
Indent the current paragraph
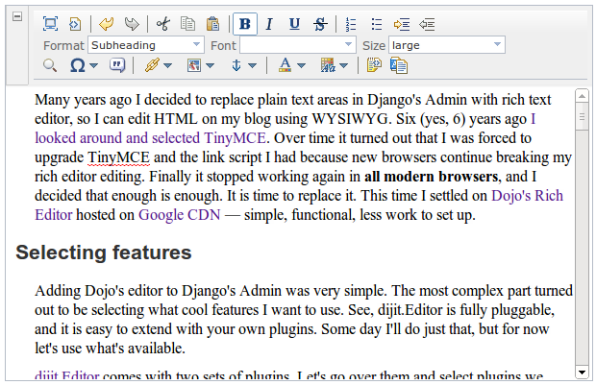402,24
